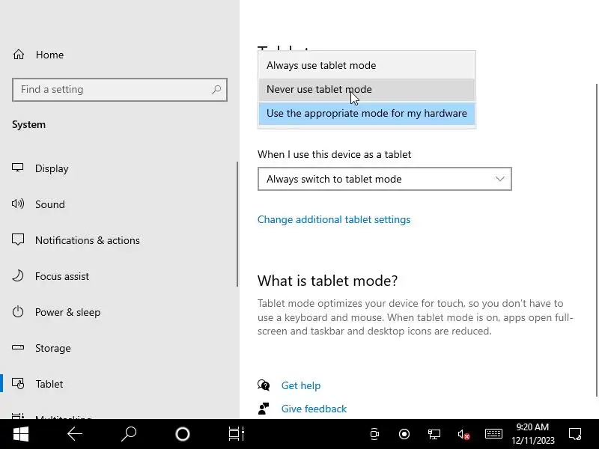Click When I use this device label
Image resolution: width=599 pixels, height=449 pixels.
334,154
